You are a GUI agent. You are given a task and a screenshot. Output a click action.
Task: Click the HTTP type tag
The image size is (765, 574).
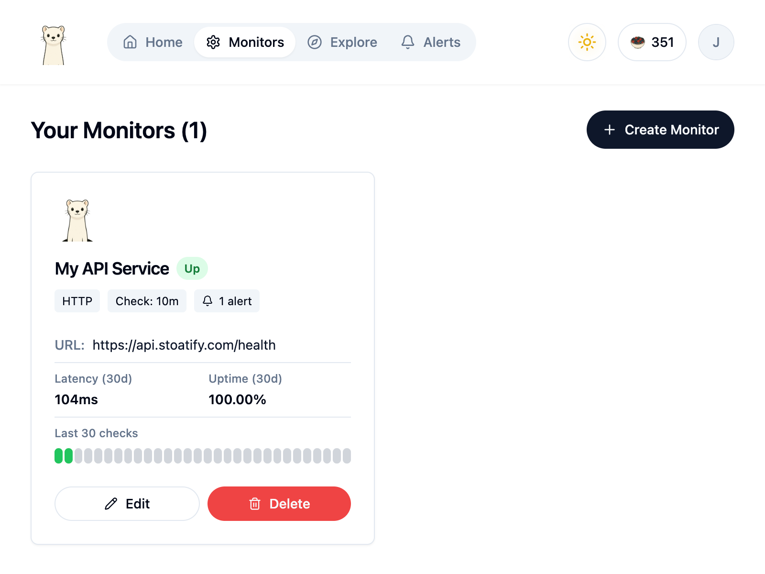(77, 301)
